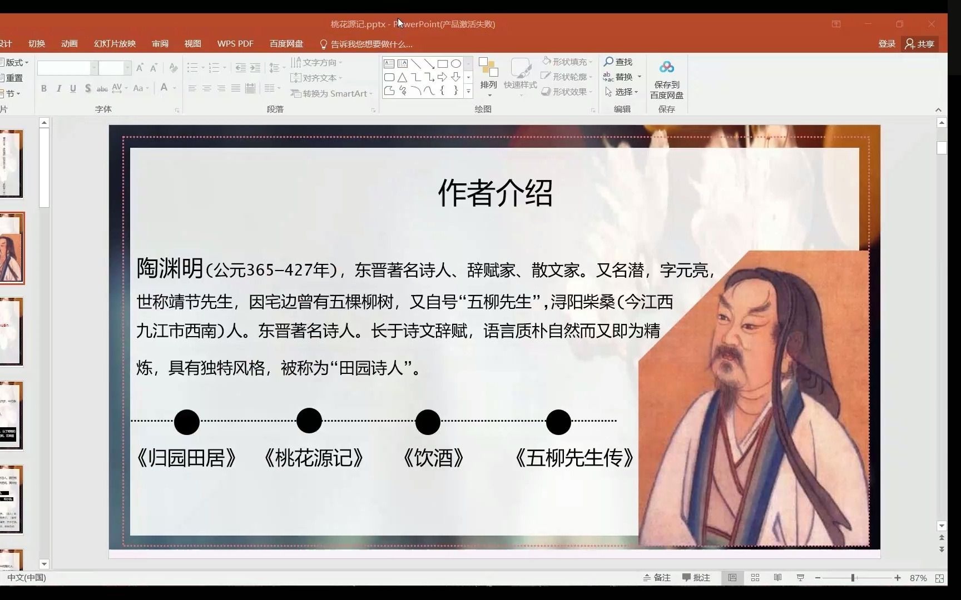Adjust the zoom slider handle
Viewport: 961px width, 600px height.
point(853,578)
